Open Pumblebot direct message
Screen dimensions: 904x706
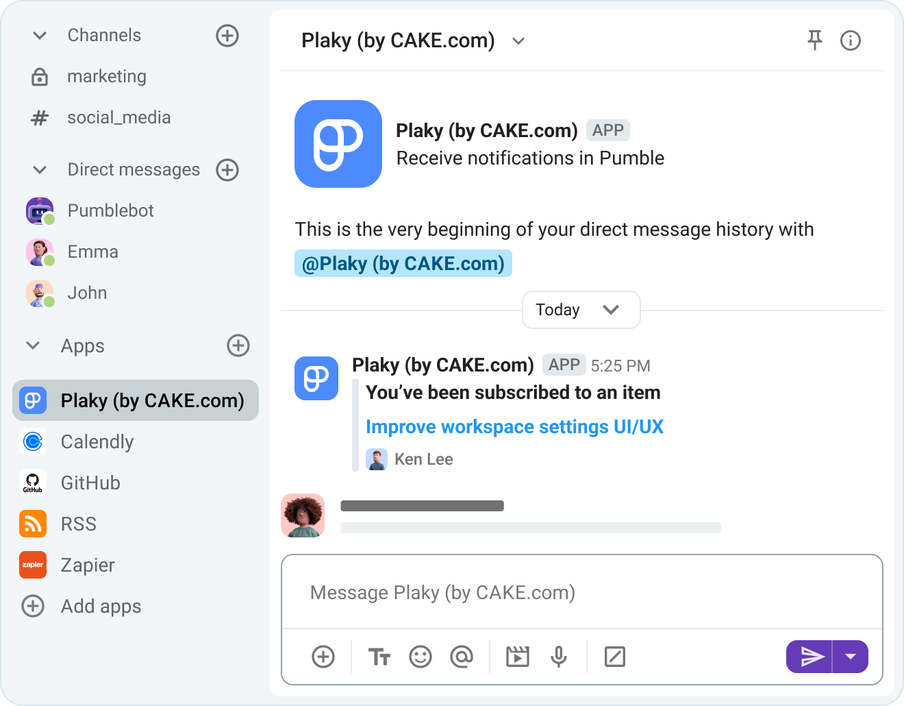(x=110, y=210)
